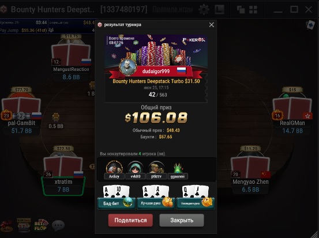Click knocked-out player Ardizy avatar
The width and height of the screenshot is (319, 238).
[x=114, y=168]
